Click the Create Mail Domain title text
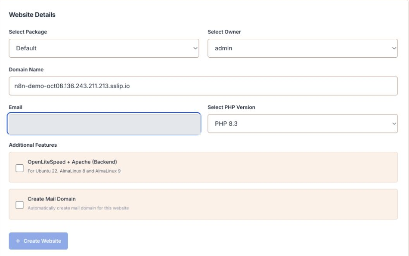The image size is (409, 256). 52,199
